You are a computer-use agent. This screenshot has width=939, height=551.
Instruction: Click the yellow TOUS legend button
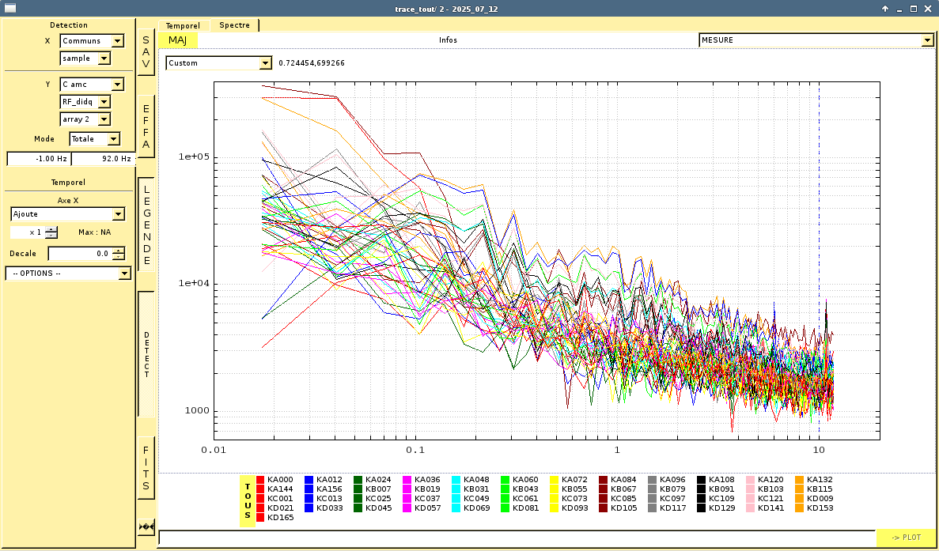248,499
